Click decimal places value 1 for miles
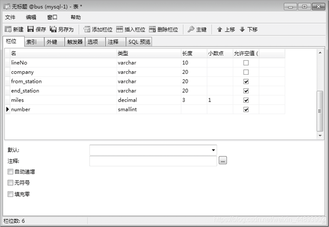Screen dimensions: 329x227 click(x=220, y=100)
